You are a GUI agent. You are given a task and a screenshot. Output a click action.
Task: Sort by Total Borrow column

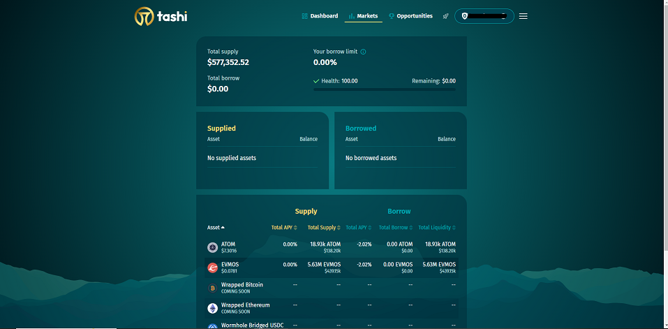coord(396,228)
